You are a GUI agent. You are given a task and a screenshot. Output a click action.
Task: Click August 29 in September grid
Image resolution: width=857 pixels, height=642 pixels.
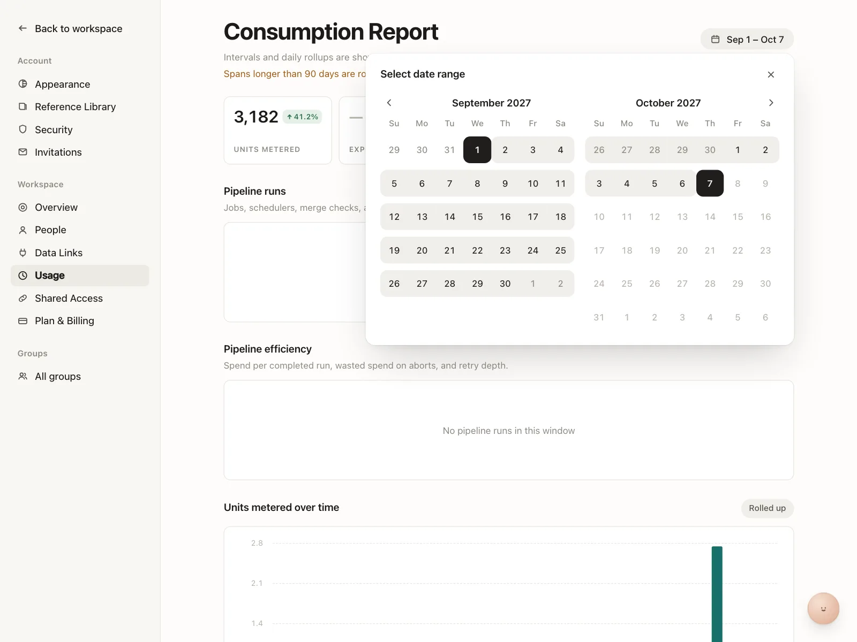click(x=394, y=150)
